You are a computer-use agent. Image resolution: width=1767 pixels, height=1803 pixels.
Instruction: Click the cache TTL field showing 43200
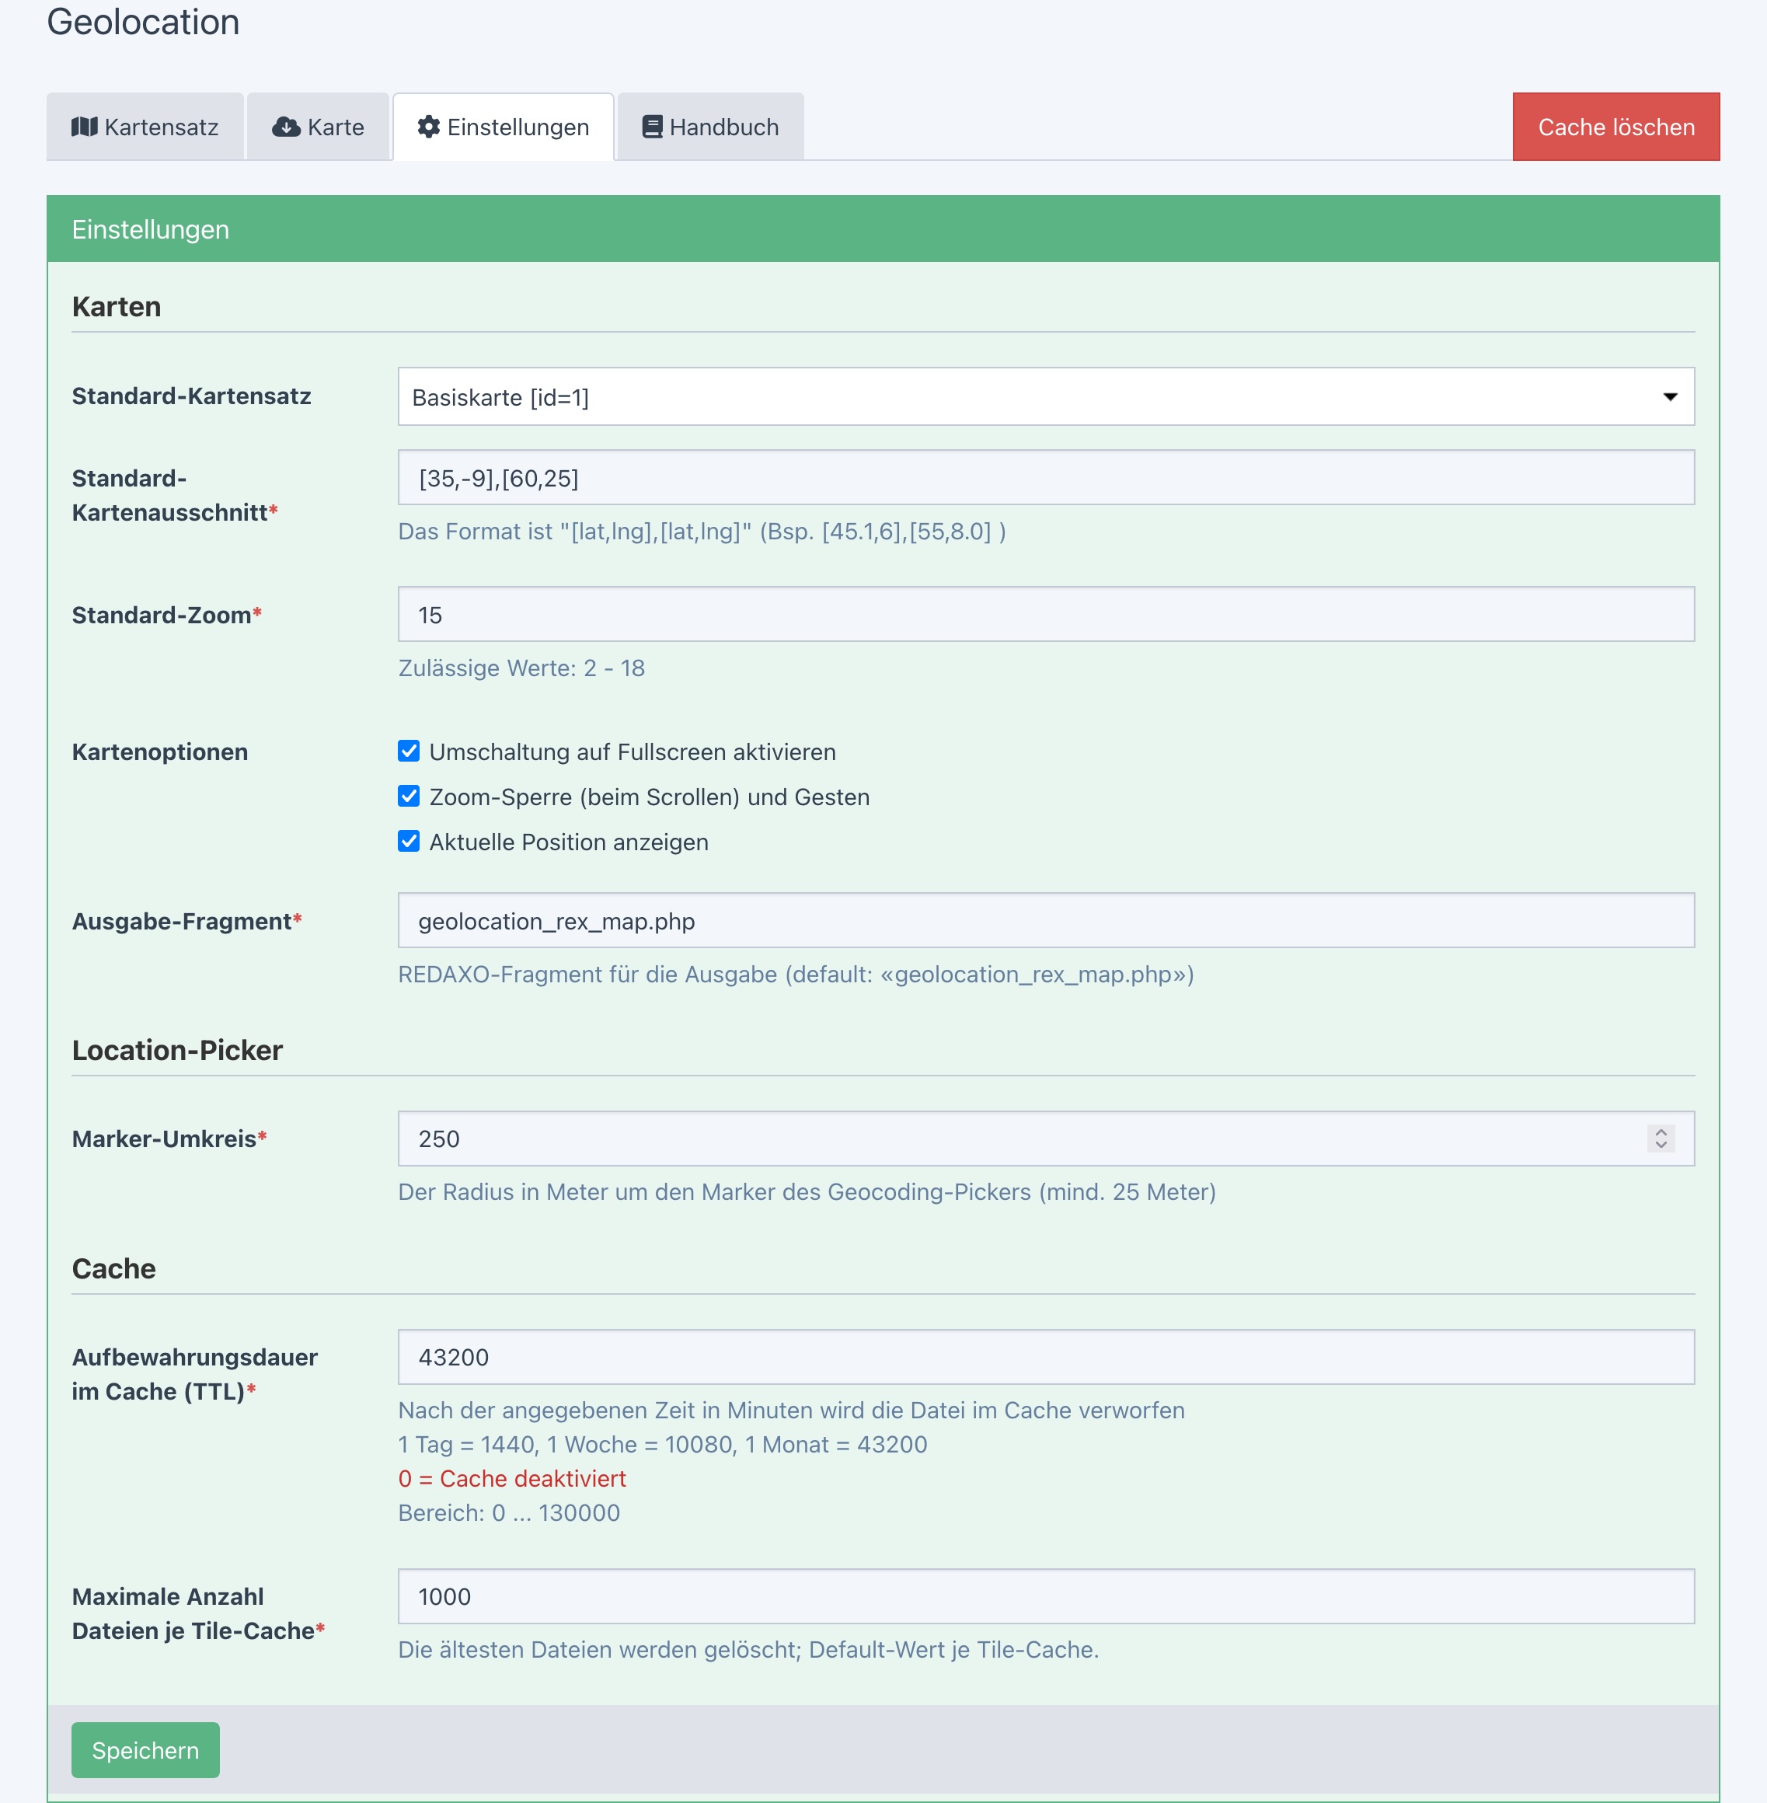[1046, 1357]
